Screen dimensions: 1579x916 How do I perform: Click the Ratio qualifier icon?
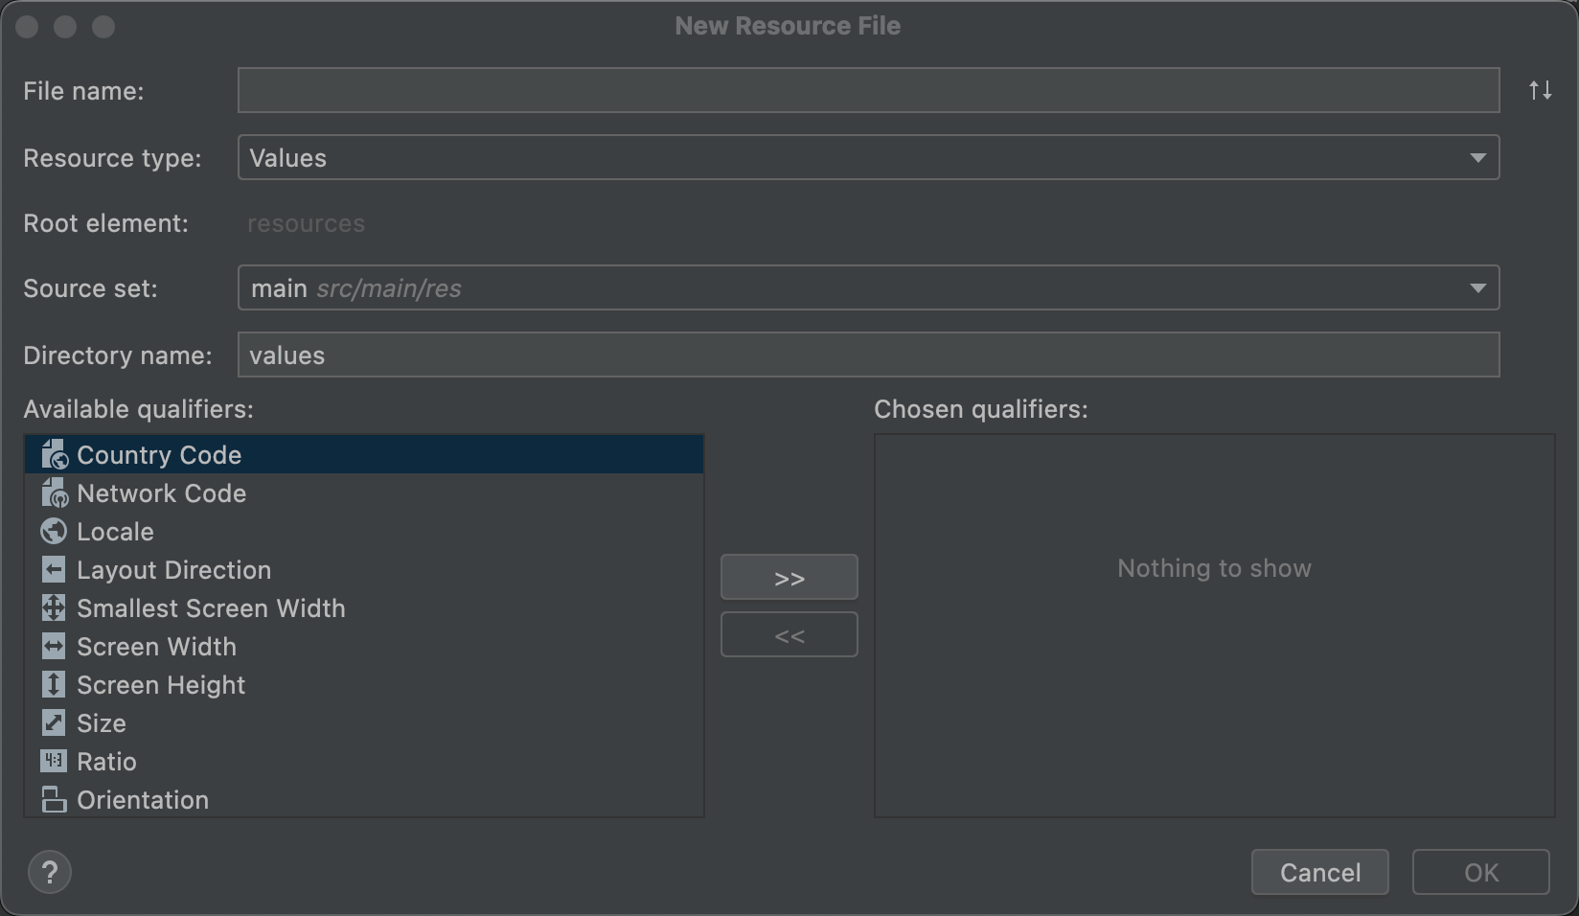coord(54,762)
